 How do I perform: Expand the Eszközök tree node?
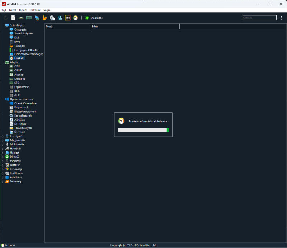(x=3, y=161)
